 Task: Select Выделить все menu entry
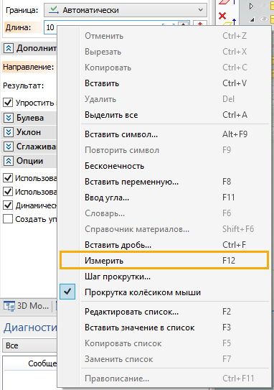164,115
